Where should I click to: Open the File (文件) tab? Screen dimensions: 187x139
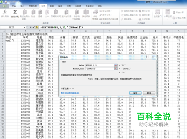pos(4,6)
